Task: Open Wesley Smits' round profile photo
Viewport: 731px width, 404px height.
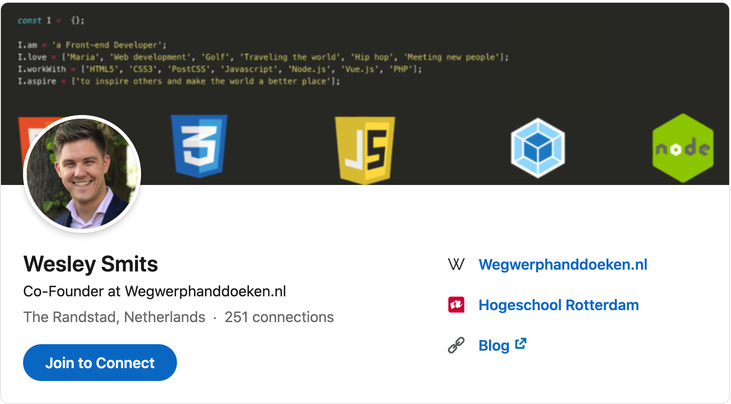Action: [x=82, y=174]
